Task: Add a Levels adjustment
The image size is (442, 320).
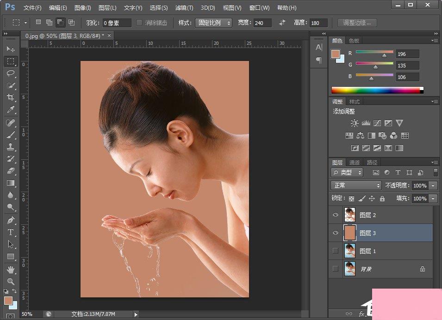Action: click(366, 123)
